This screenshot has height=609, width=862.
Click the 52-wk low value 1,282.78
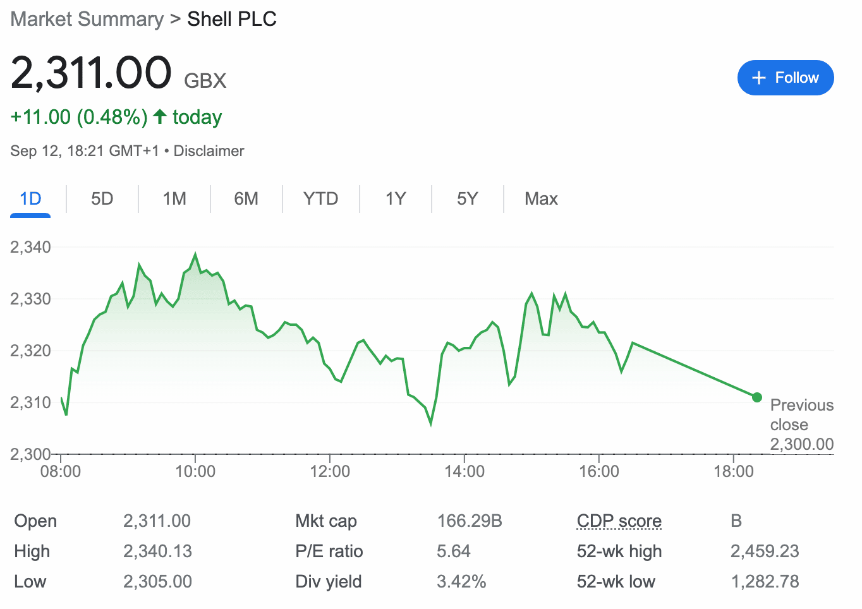pyautogui.click(x=765, y=582)
